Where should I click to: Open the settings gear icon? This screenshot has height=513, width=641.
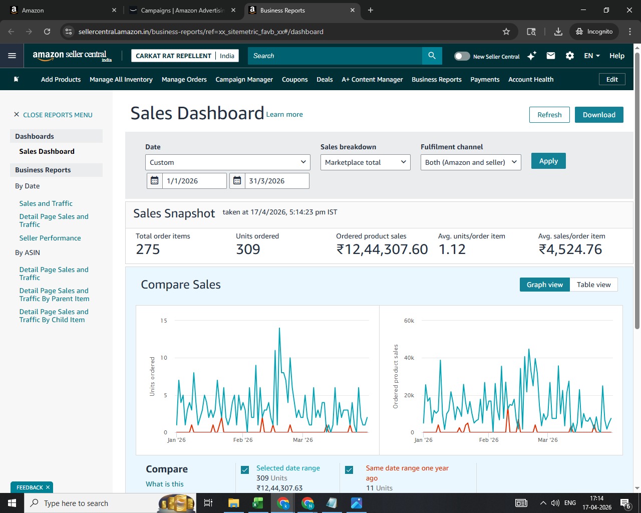570,56
